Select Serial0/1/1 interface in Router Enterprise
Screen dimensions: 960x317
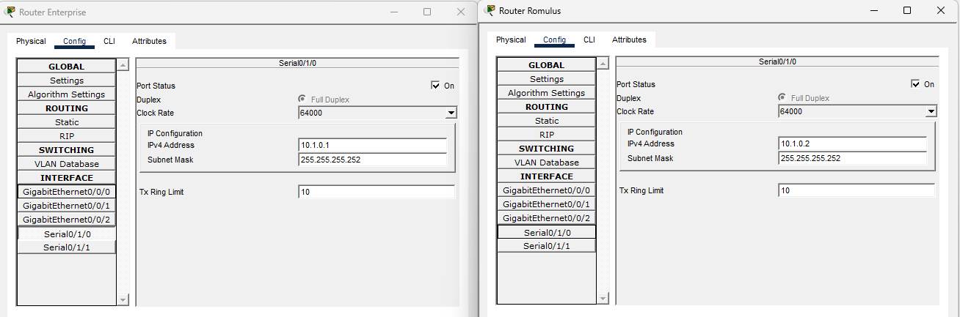(67, 247)
